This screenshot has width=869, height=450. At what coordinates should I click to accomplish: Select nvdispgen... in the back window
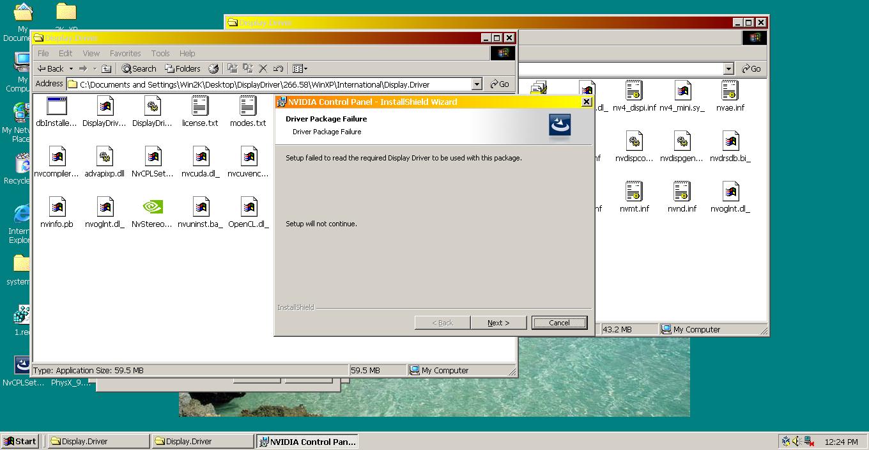coord(682,147)
